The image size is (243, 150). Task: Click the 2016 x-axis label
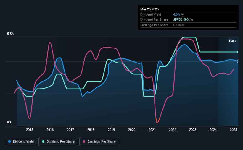50,130
